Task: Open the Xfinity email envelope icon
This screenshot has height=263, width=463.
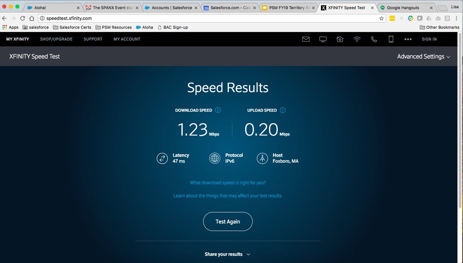Action: point(306,39)
